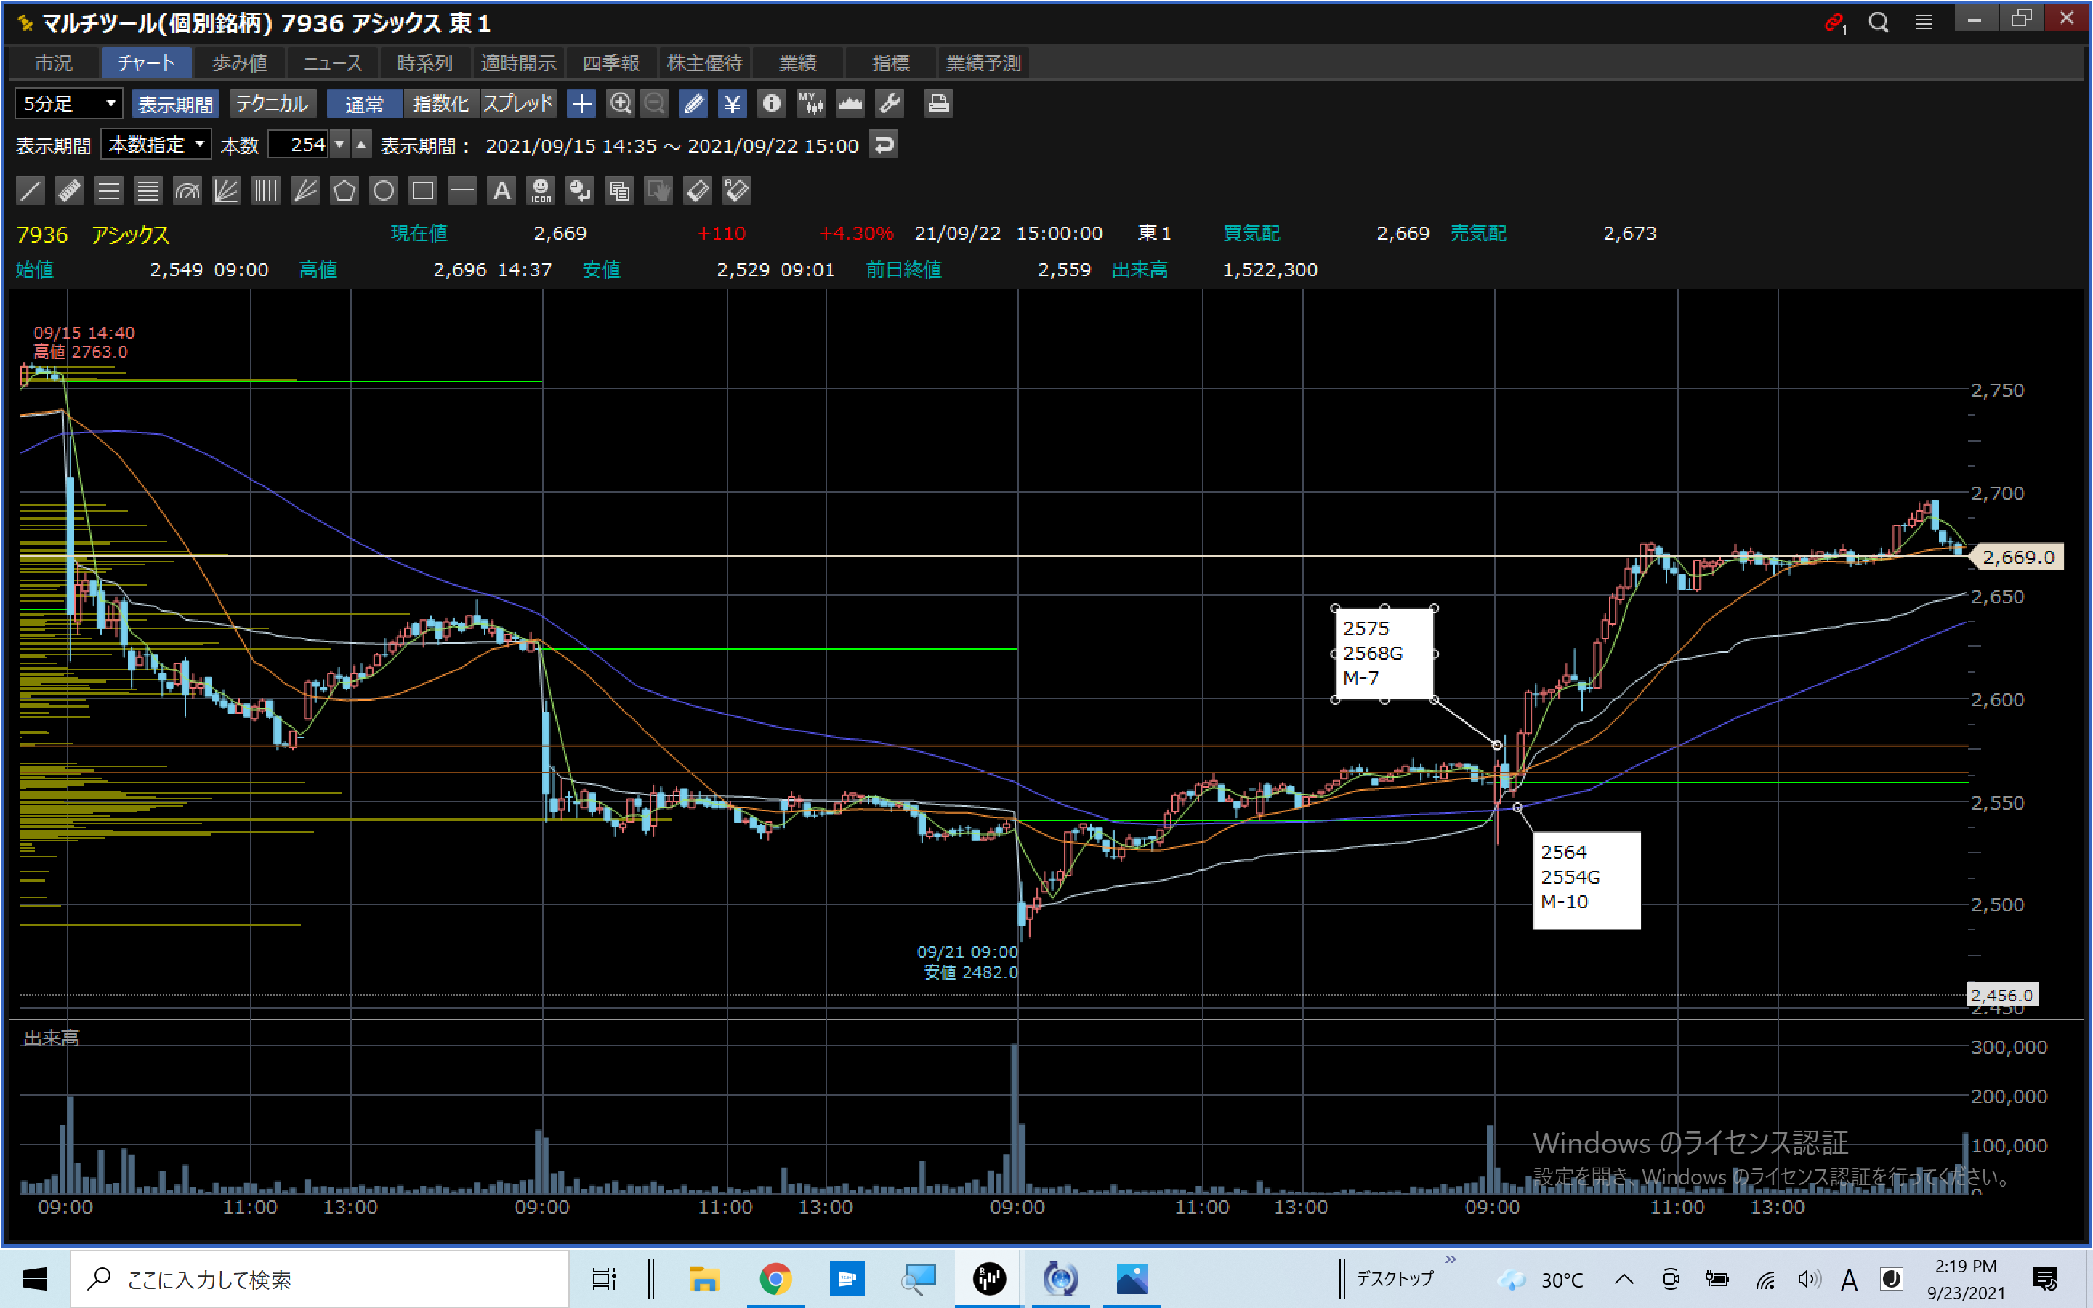This screenshot has height=1308, width=2093.
Task: Open the print chart icon
Action: pyautogui.click(x=938, y=104)
